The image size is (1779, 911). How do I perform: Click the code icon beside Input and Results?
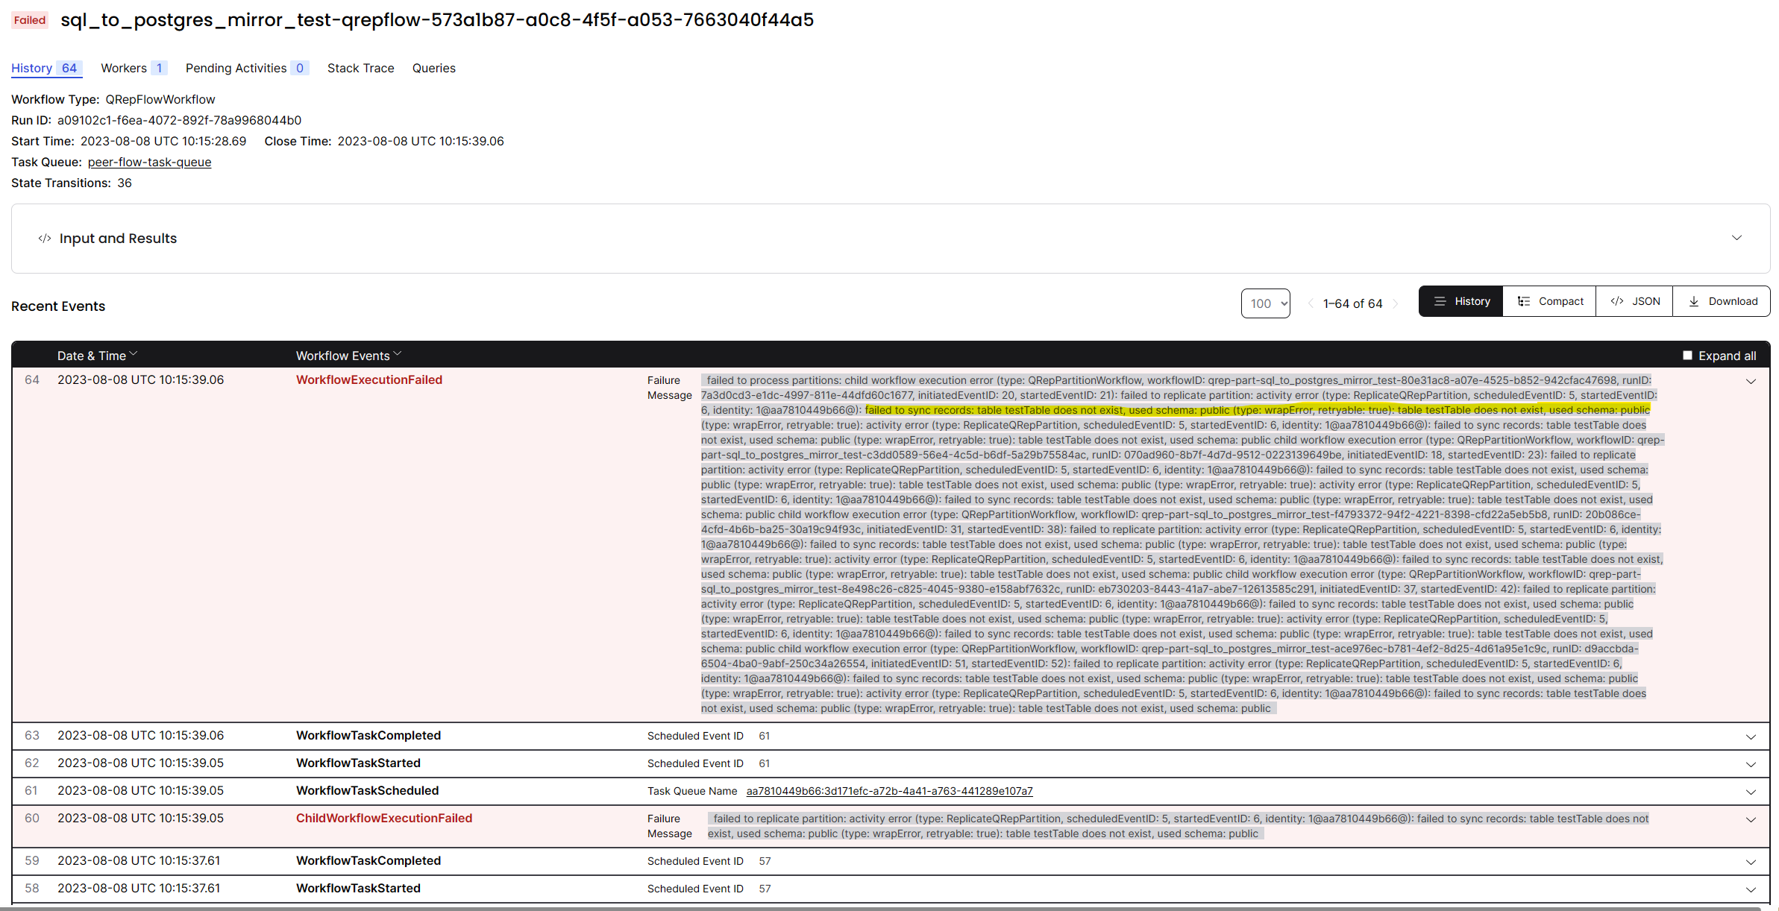point(45,239)
